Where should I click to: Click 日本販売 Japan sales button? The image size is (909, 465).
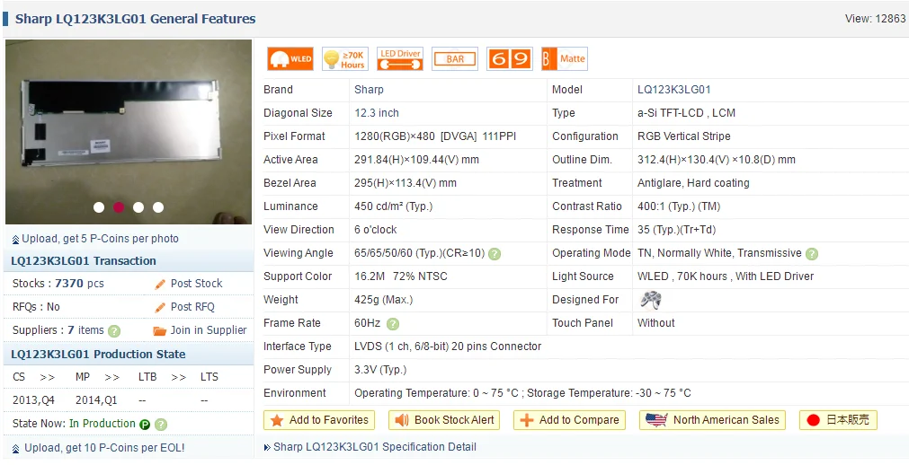(838, 420)
